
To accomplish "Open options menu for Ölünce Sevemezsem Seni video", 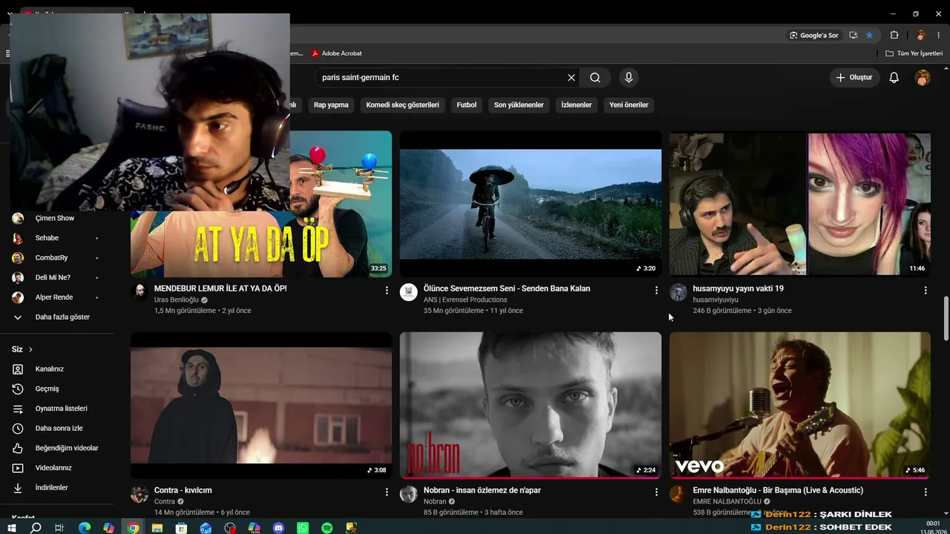I will coord(656,291).
